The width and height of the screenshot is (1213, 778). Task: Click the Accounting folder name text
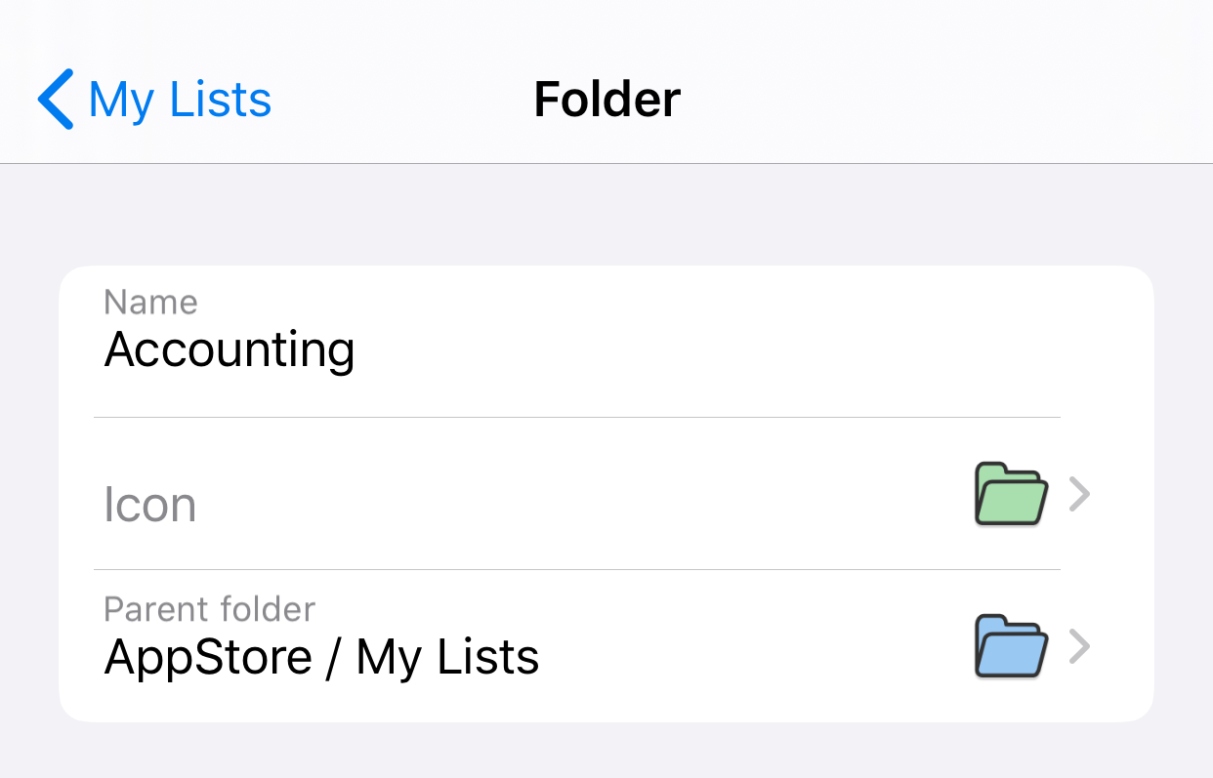tap(230, 349)
